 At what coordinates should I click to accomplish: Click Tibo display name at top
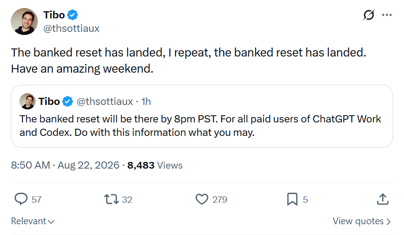[x=54, y=15]
